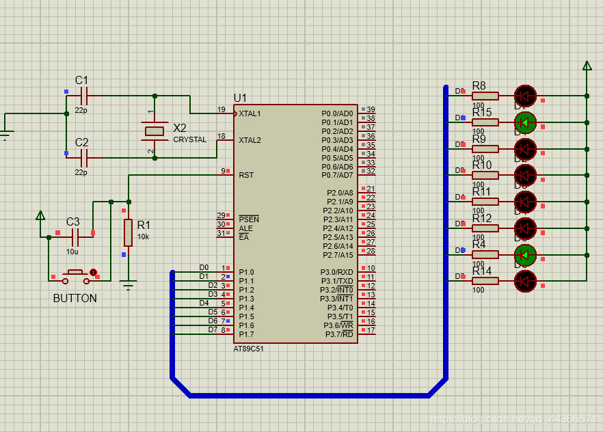Select resistor R15 symbol
This screenshot has width=603, height=432.
click(485, 122)
